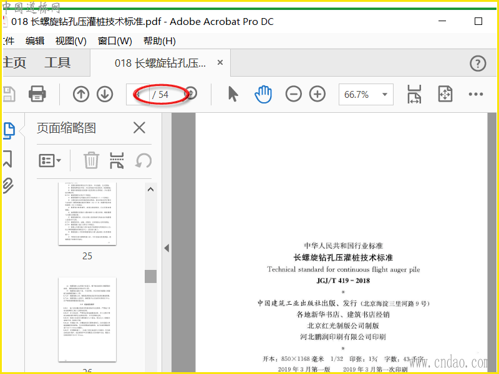Click the text JGJ/T 419 - 2018
The image size is (499, 374).
coord(343,280)
